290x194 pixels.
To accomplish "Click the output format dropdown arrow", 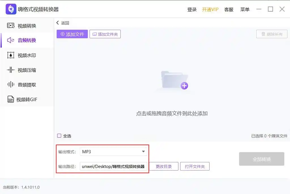I will [143, 152].
